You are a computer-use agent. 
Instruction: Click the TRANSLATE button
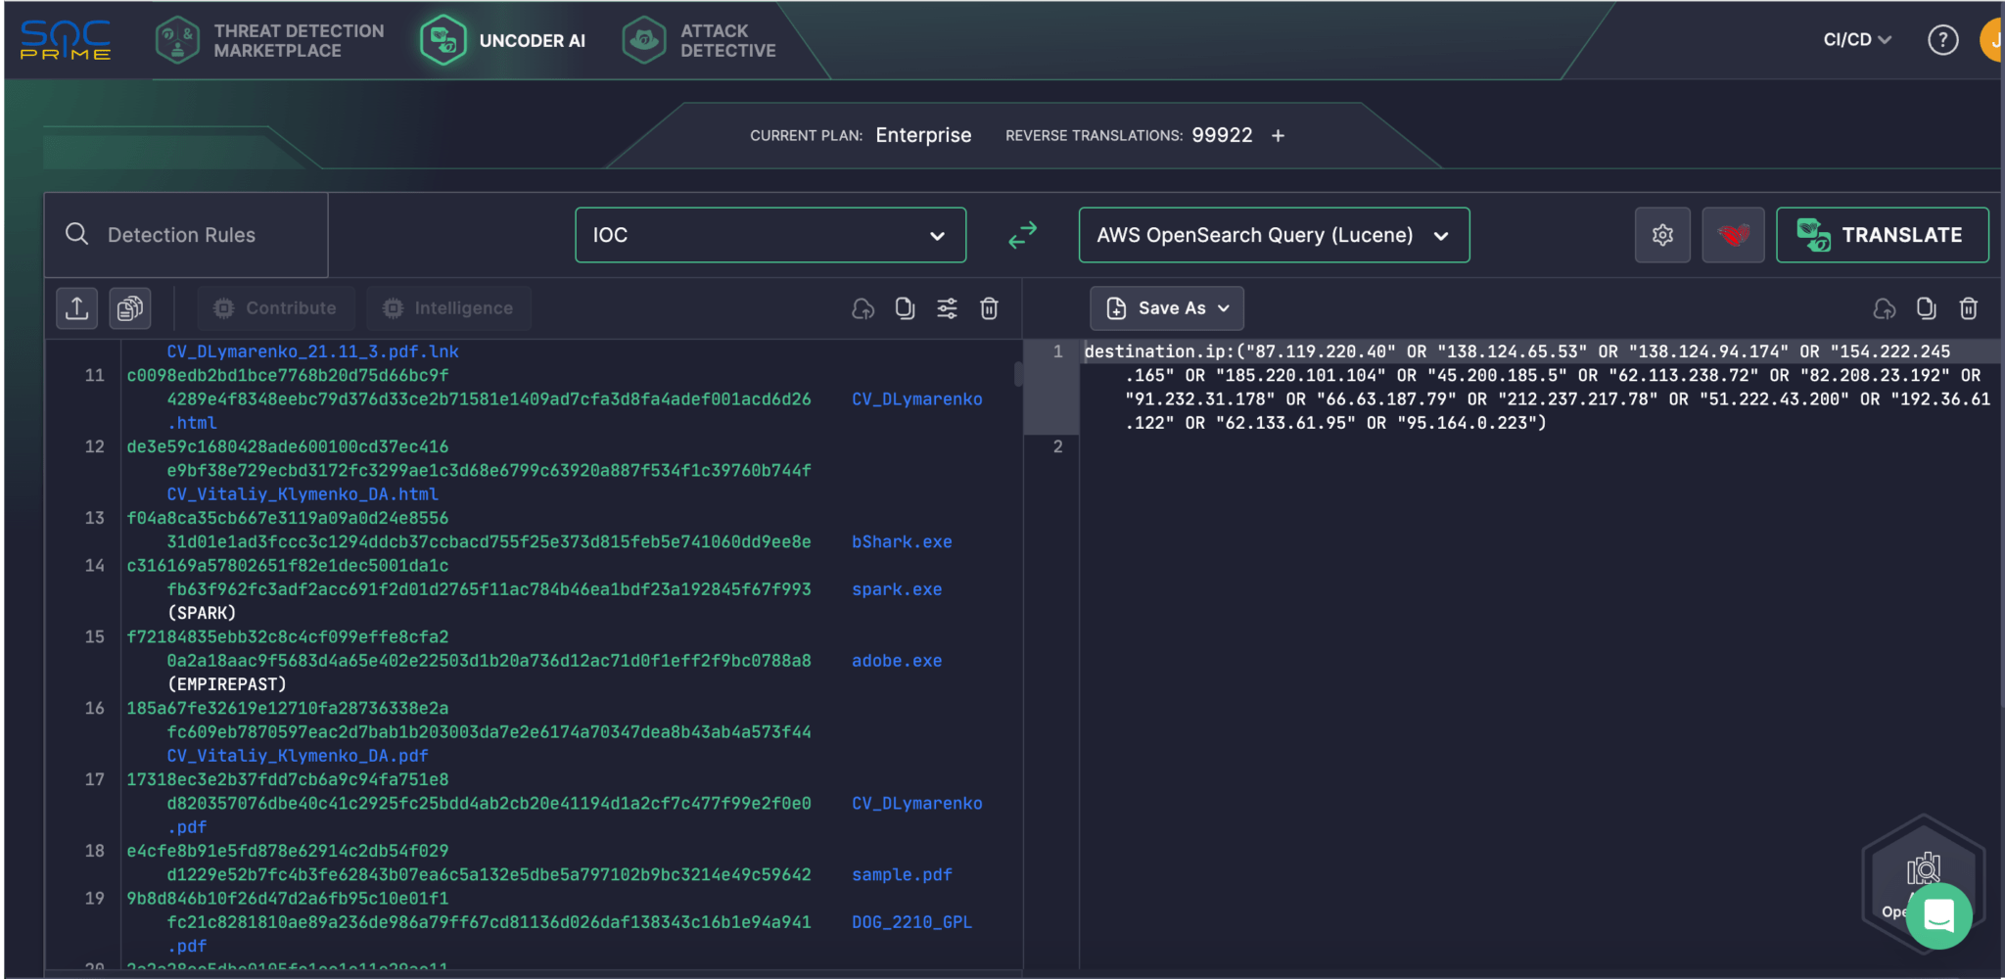(1882, 235)
